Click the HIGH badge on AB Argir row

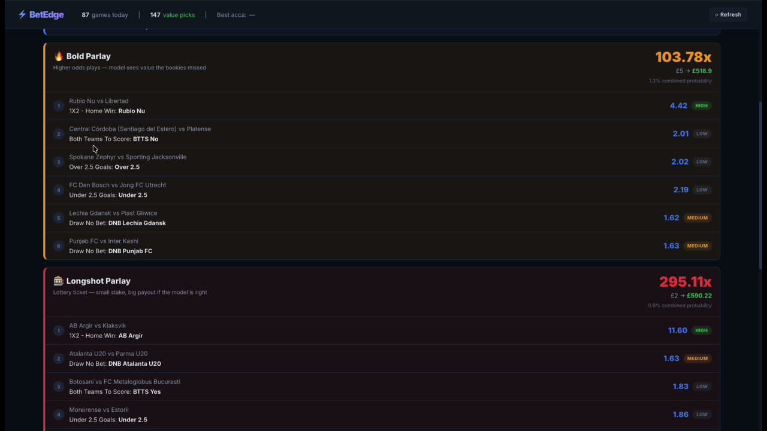702,330
